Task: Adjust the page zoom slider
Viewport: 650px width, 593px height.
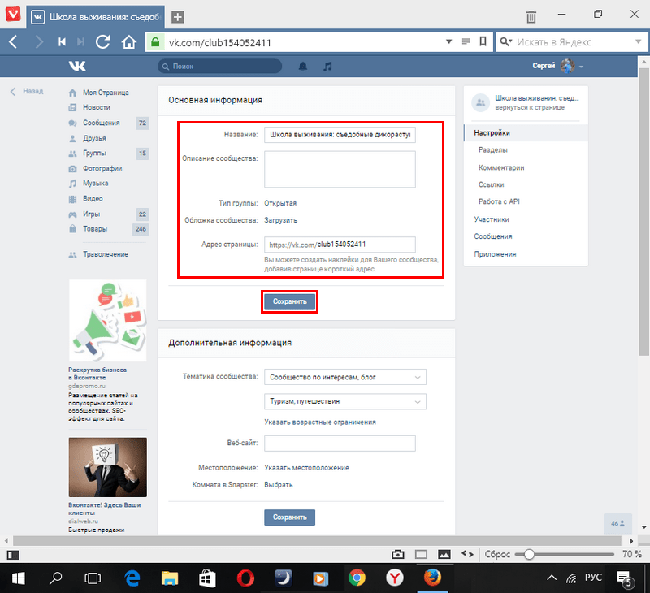Action: (x=530, y=554)
